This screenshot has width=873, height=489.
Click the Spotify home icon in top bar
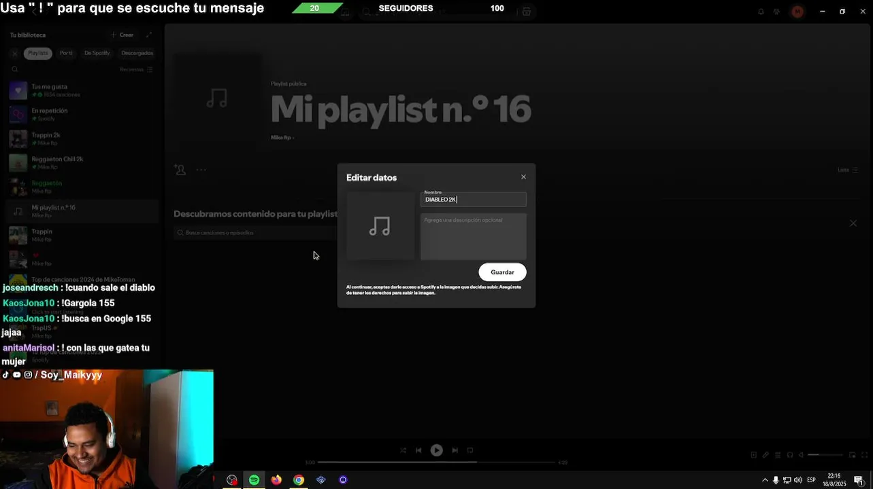(x=346, y=12)
